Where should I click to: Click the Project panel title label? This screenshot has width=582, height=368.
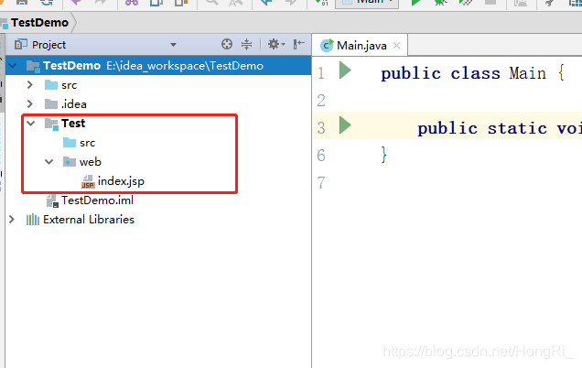[49, 45]
